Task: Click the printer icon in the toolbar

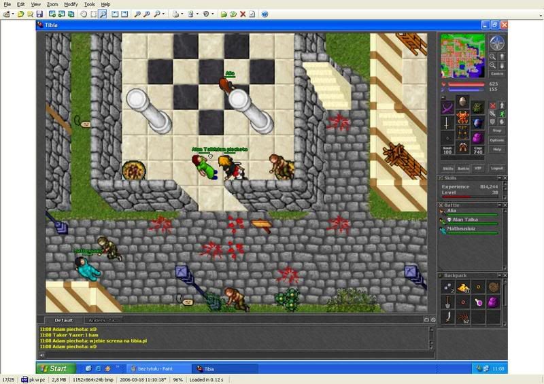Action: coord(176,14)
